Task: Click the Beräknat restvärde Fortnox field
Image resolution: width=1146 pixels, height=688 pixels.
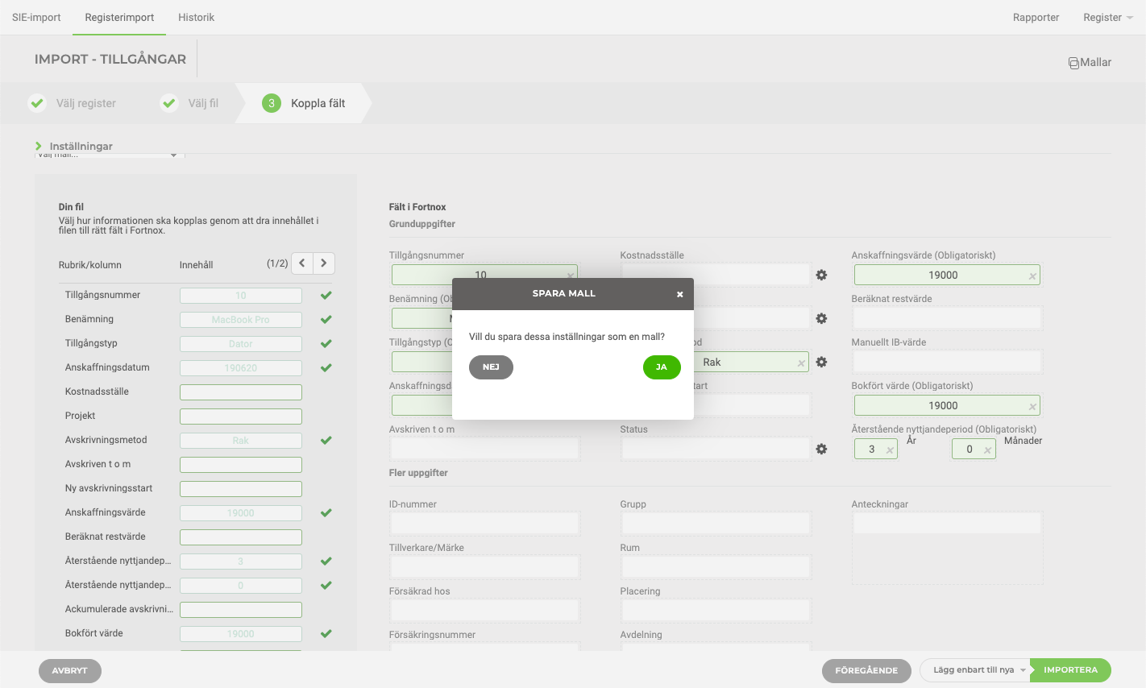Action: [947, 318]
